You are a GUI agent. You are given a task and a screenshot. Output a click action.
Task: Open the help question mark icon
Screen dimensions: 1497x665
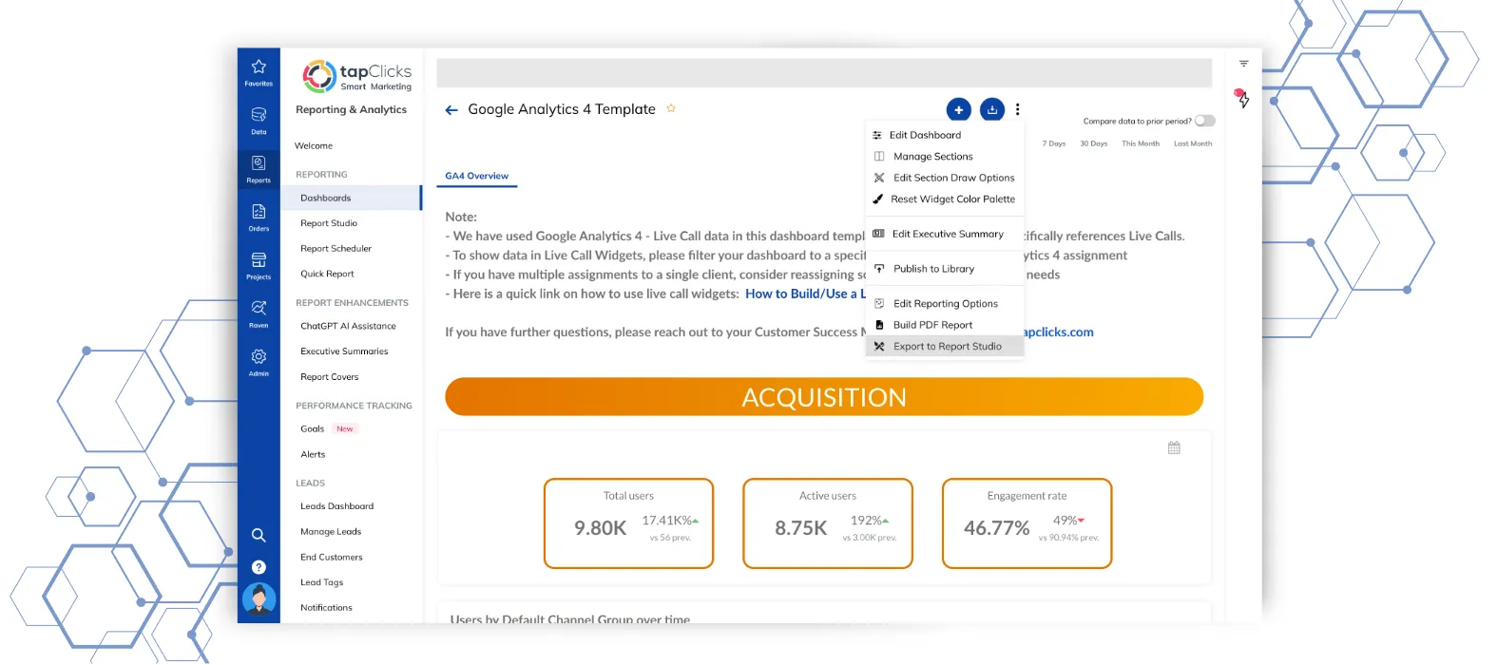[x=259, y=567]
